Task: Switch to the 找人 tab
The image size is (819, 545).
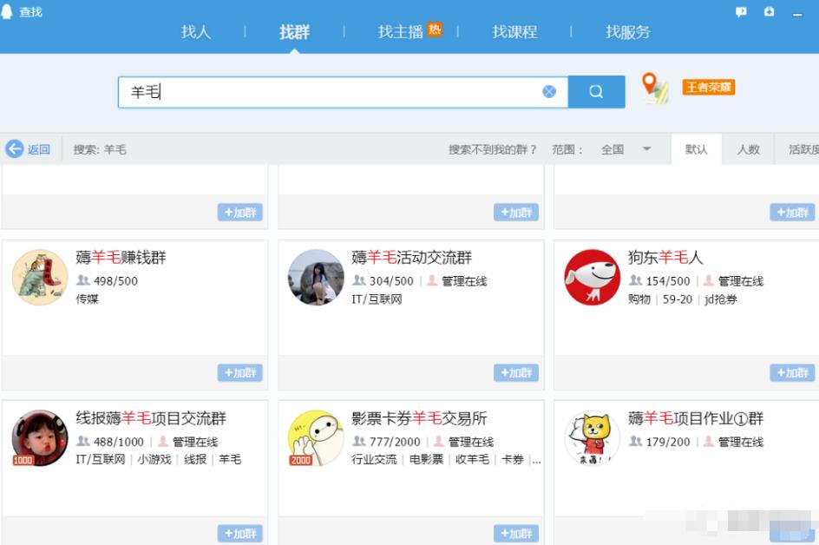Action: (195, 32)
